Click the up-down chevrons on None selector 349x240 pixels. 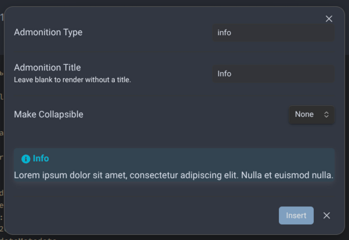326,115
